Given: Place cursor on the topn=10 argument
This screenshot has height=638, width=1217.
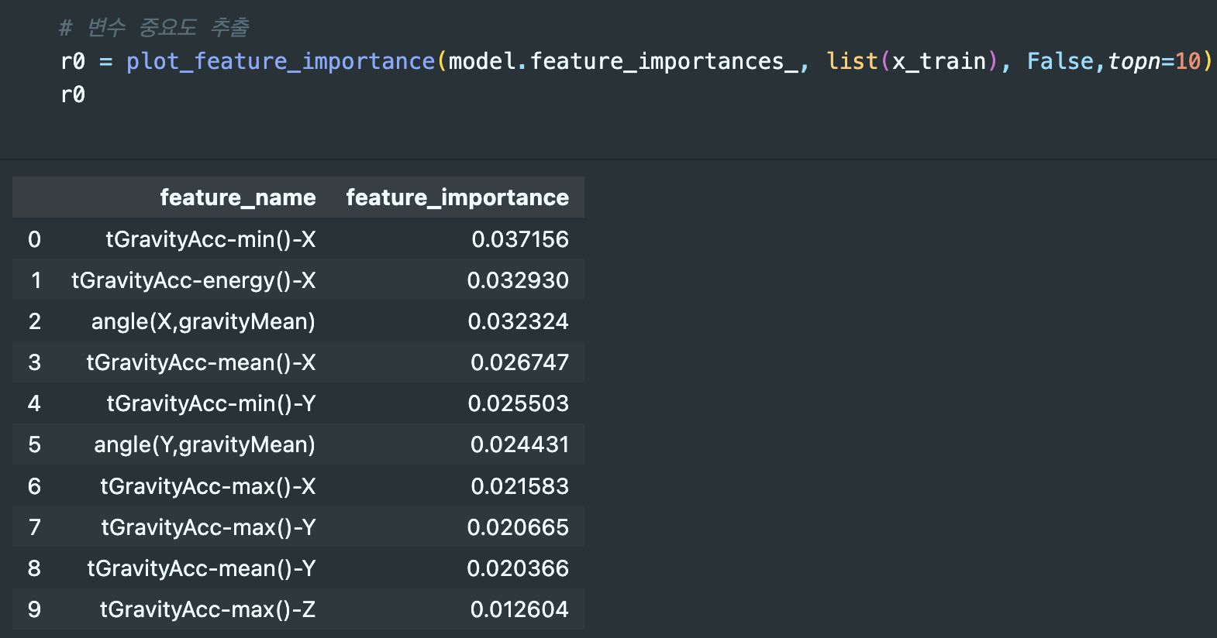Looking at the screenshot, I should [x=1154, y=61].
